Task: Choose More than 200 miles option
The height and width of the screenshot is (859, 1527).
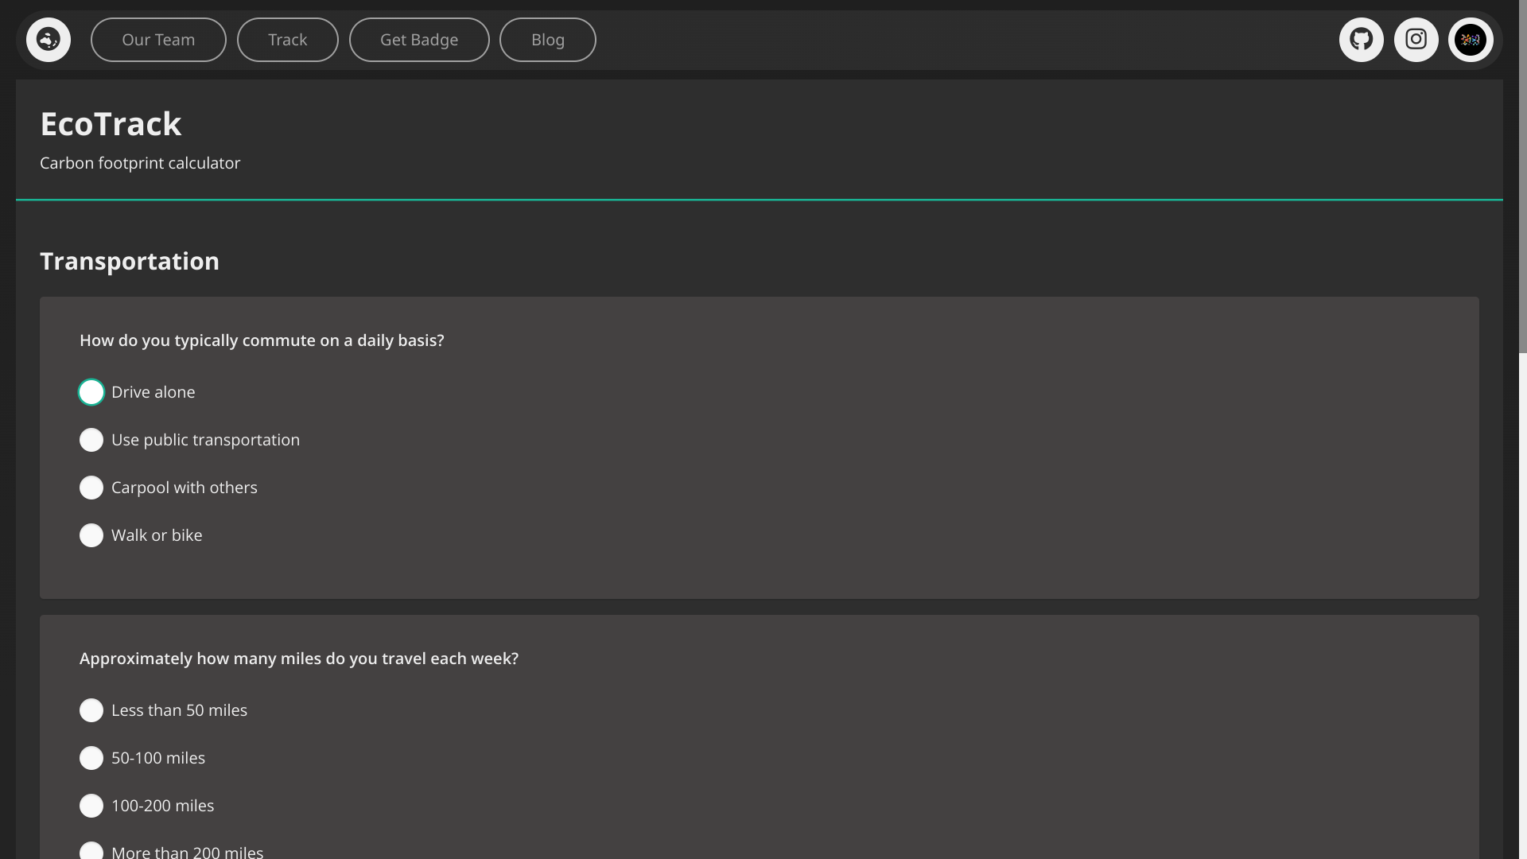Action: click(x=91, y=851)
